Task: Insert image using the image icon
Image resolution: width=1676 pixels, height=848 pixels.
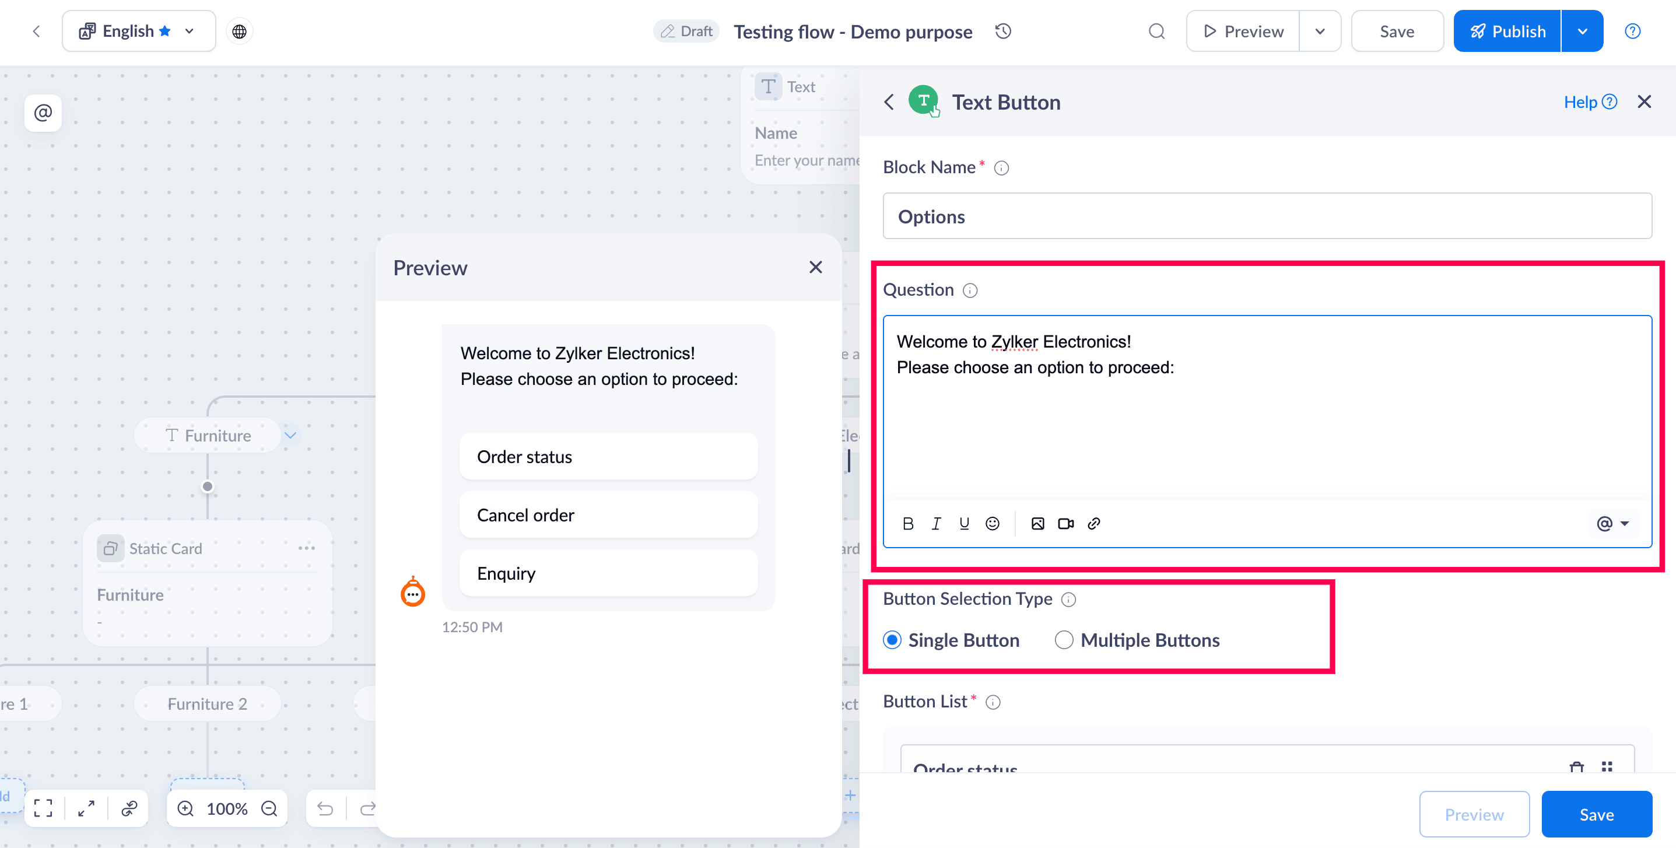Action: pyautogui.click(x=1037, y=523)
